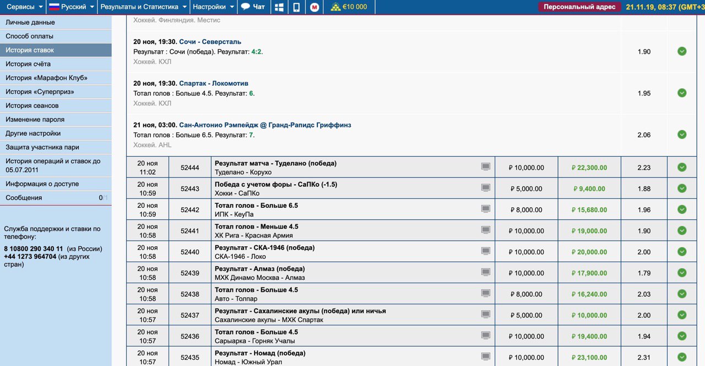Expand Результаты и Статистика dropdown

coord(144,7)
